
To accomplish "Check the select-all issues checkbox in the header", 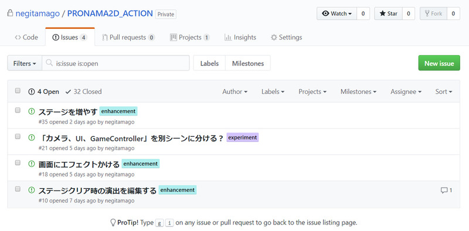I will pyautogui.click(x=18, y=91).
